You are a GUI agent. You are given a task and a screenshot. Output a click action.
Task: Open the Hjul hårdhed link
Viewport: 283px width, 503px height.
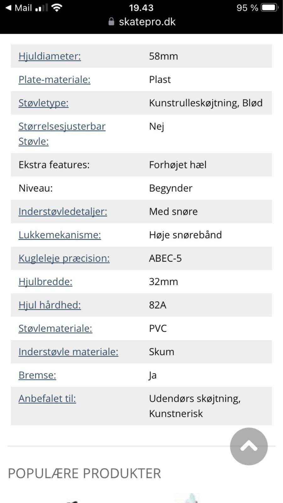click(50, 305)
